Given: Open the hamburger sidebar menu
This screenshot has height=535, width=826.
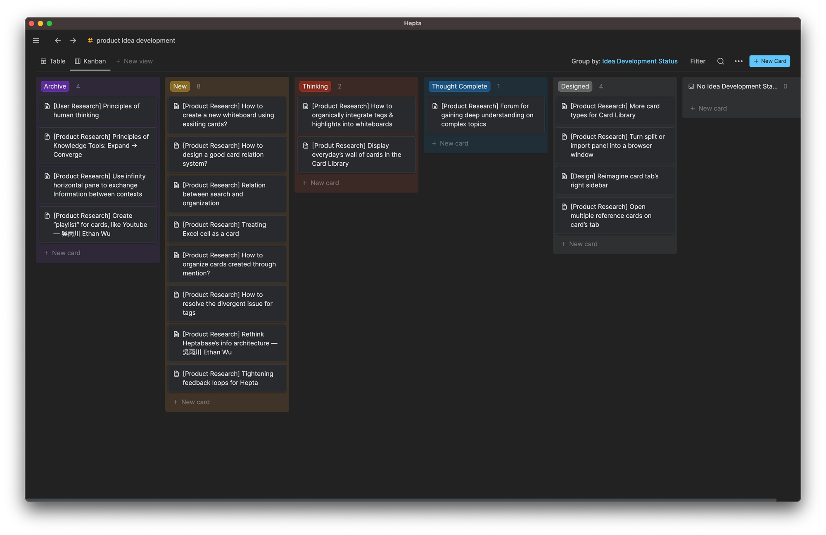Looking at the screenshot, I should coord(36,40).
